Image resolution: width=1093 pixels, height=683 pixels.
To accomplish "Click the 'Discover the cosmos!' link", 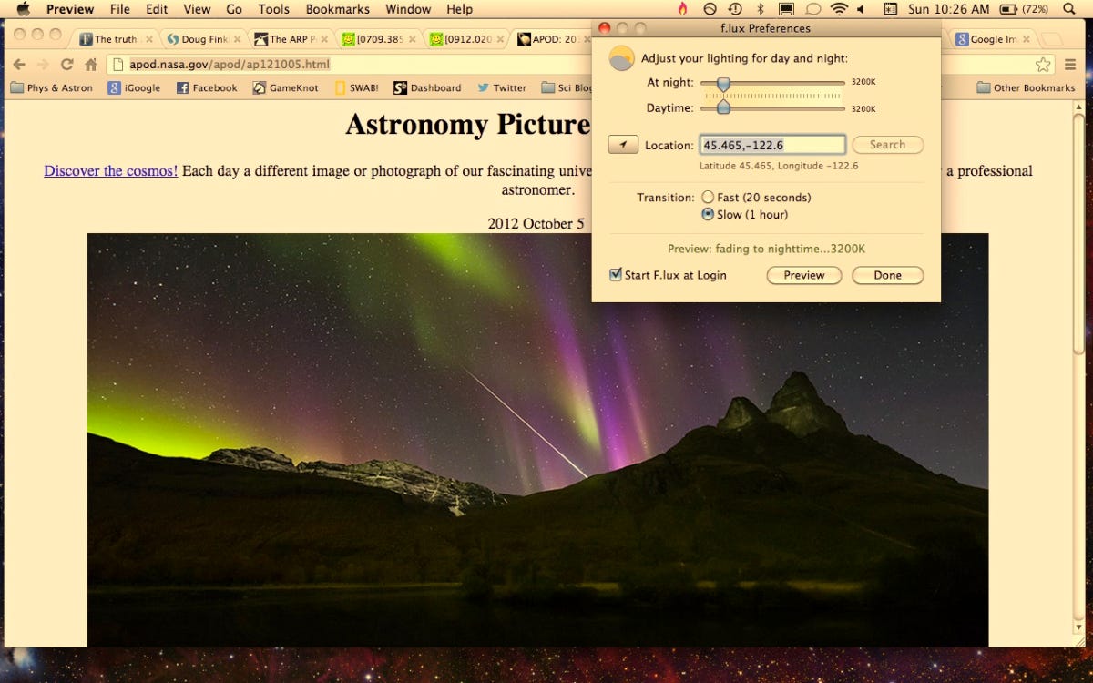I will pos(111,170).
